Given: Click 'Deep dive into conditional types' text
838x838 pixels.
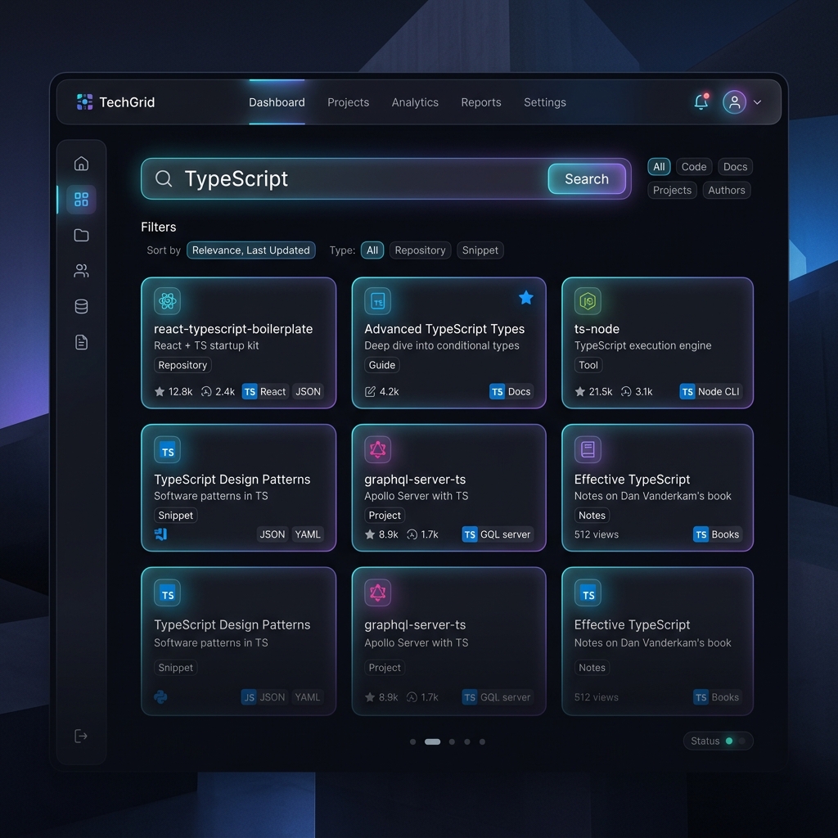Looking at the screenshot, I should pyautogui.click(x=442, y=345).
